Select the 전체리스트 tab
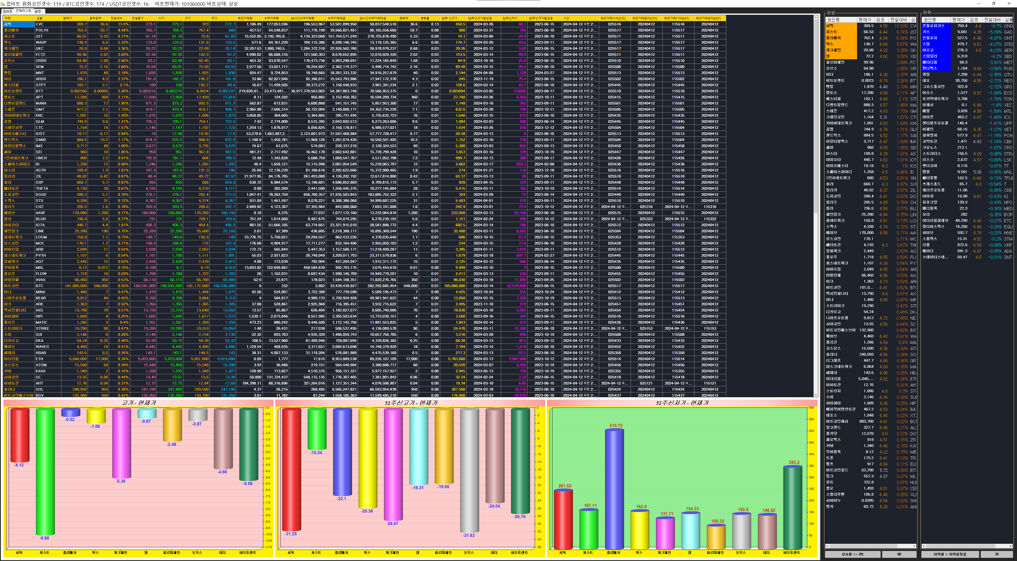The width and height of the screenshot is (1017, 561). coord(23,11)
